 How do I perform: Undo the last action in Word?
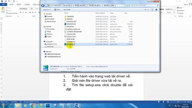pos(9,1)
